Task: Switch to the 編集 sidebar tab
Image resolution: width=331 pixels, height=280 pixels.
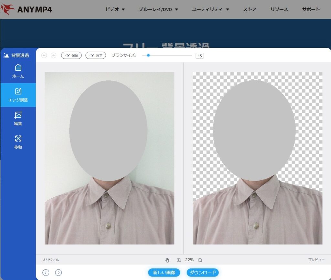Action: click(18, 119)
